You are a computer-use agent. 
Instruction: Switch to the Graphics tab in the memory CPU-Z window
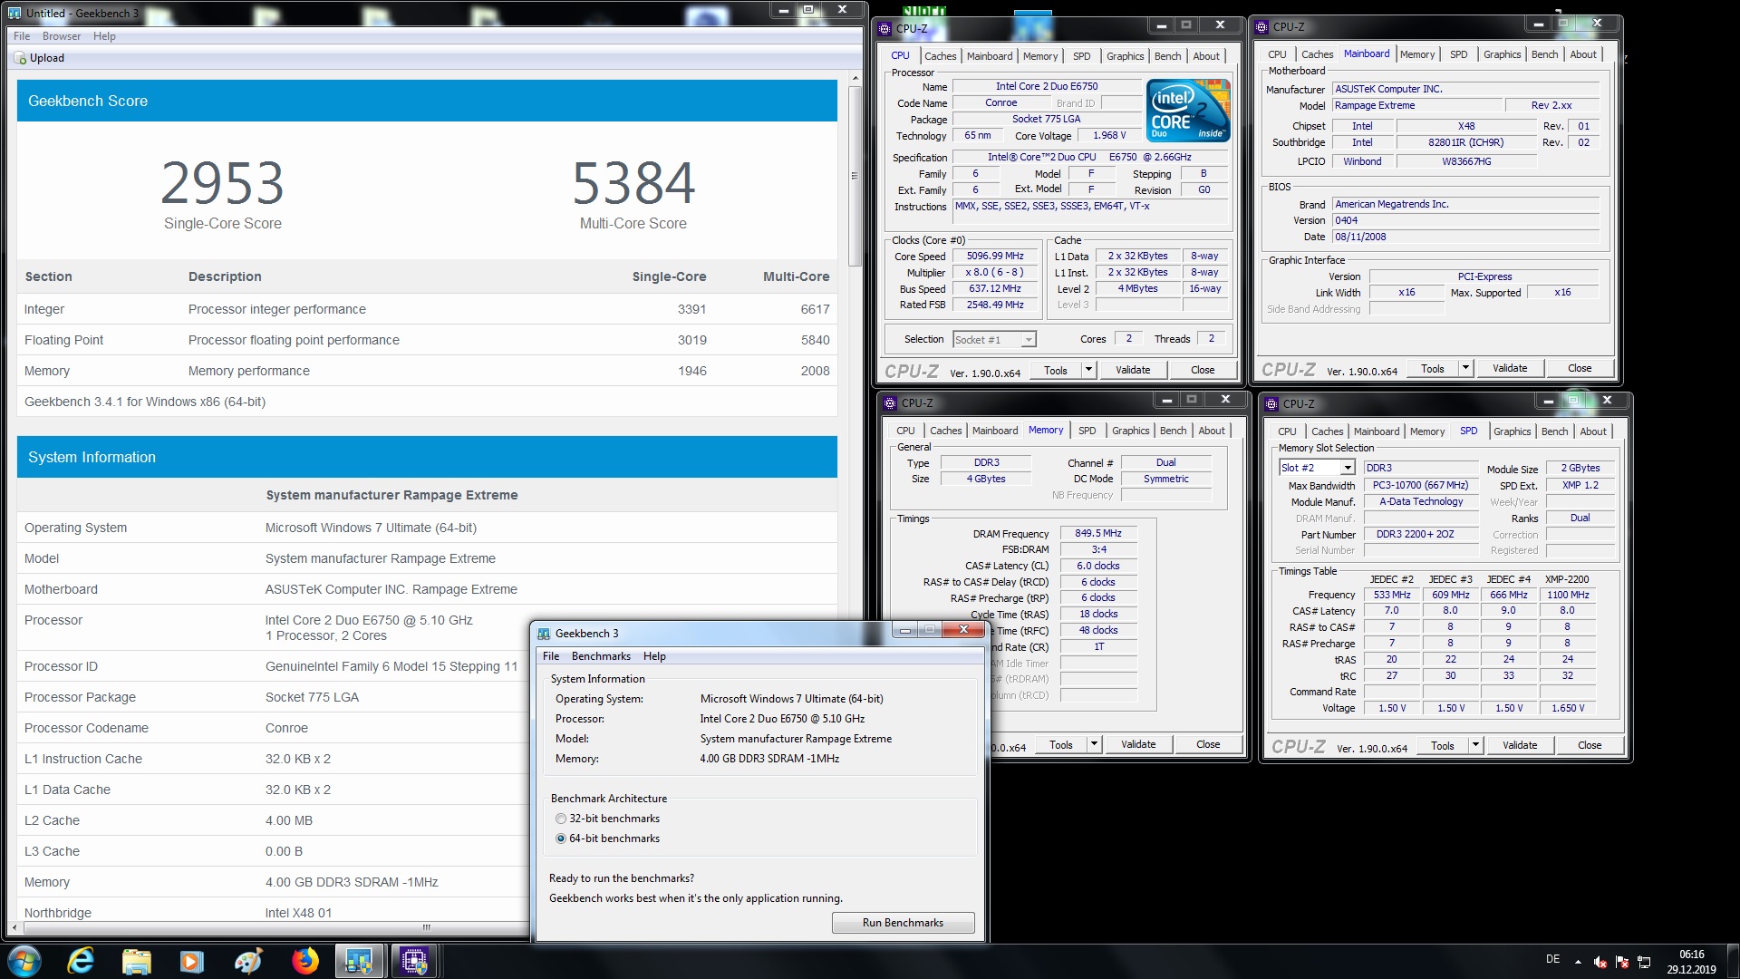[x=1130, y=431]
